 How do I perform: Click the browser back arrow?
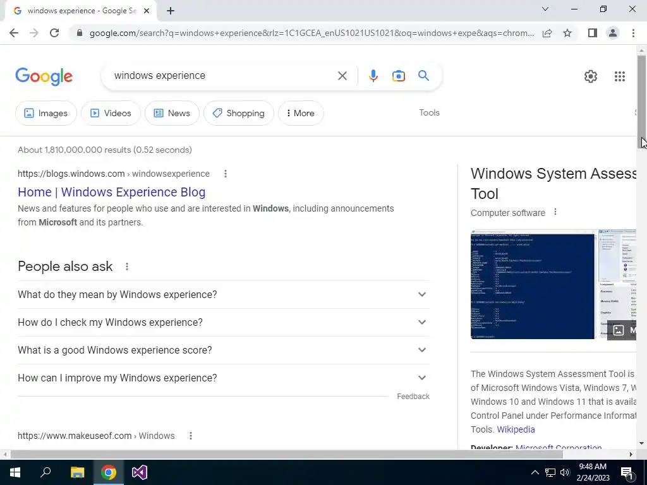[x=14, y=33]
